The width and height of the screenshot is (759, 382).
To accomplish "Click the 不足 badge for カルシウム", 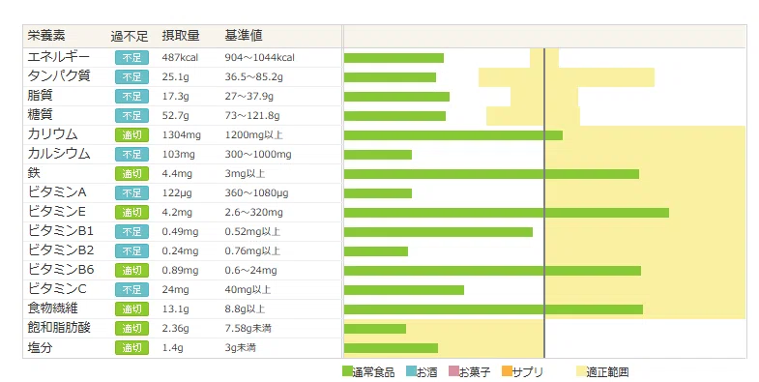I will coord(131,155).
